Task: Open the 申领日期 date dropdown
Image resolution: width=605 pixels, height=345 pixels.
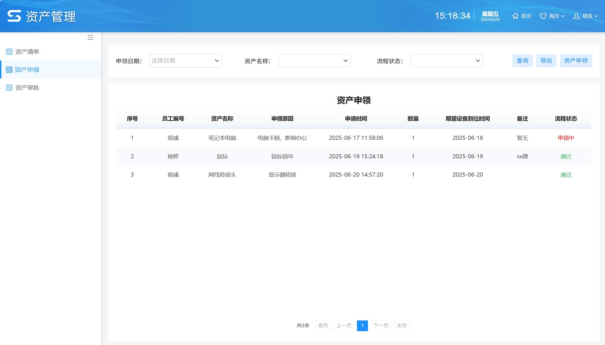Action: pos(217,61)
